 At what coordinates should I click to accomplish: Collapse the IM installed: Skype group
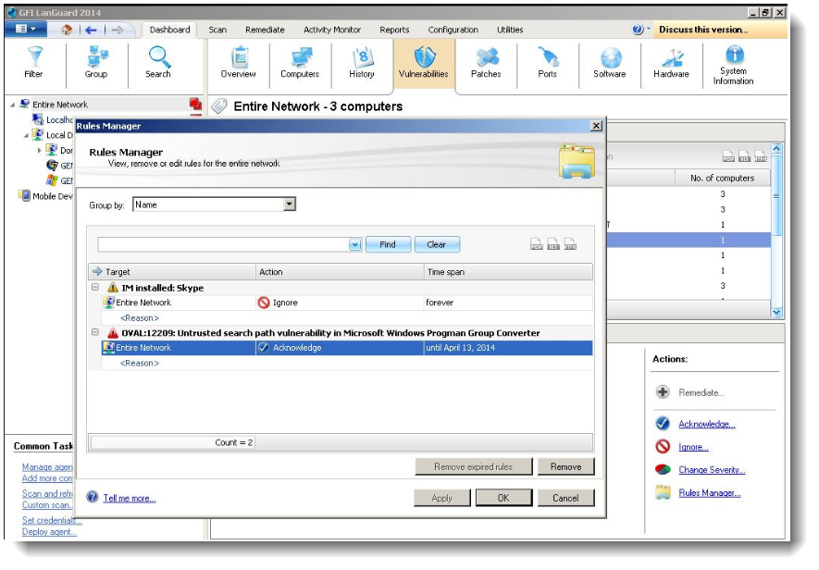click(96, 288)
